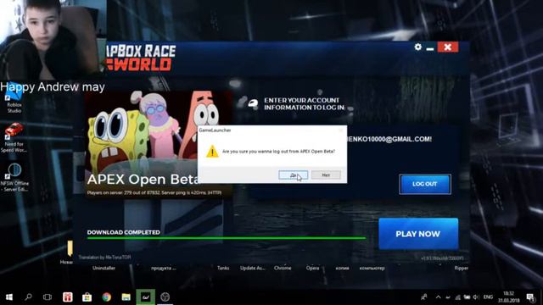
Task: Click the LOG OUT button
Action: (425, 184)
